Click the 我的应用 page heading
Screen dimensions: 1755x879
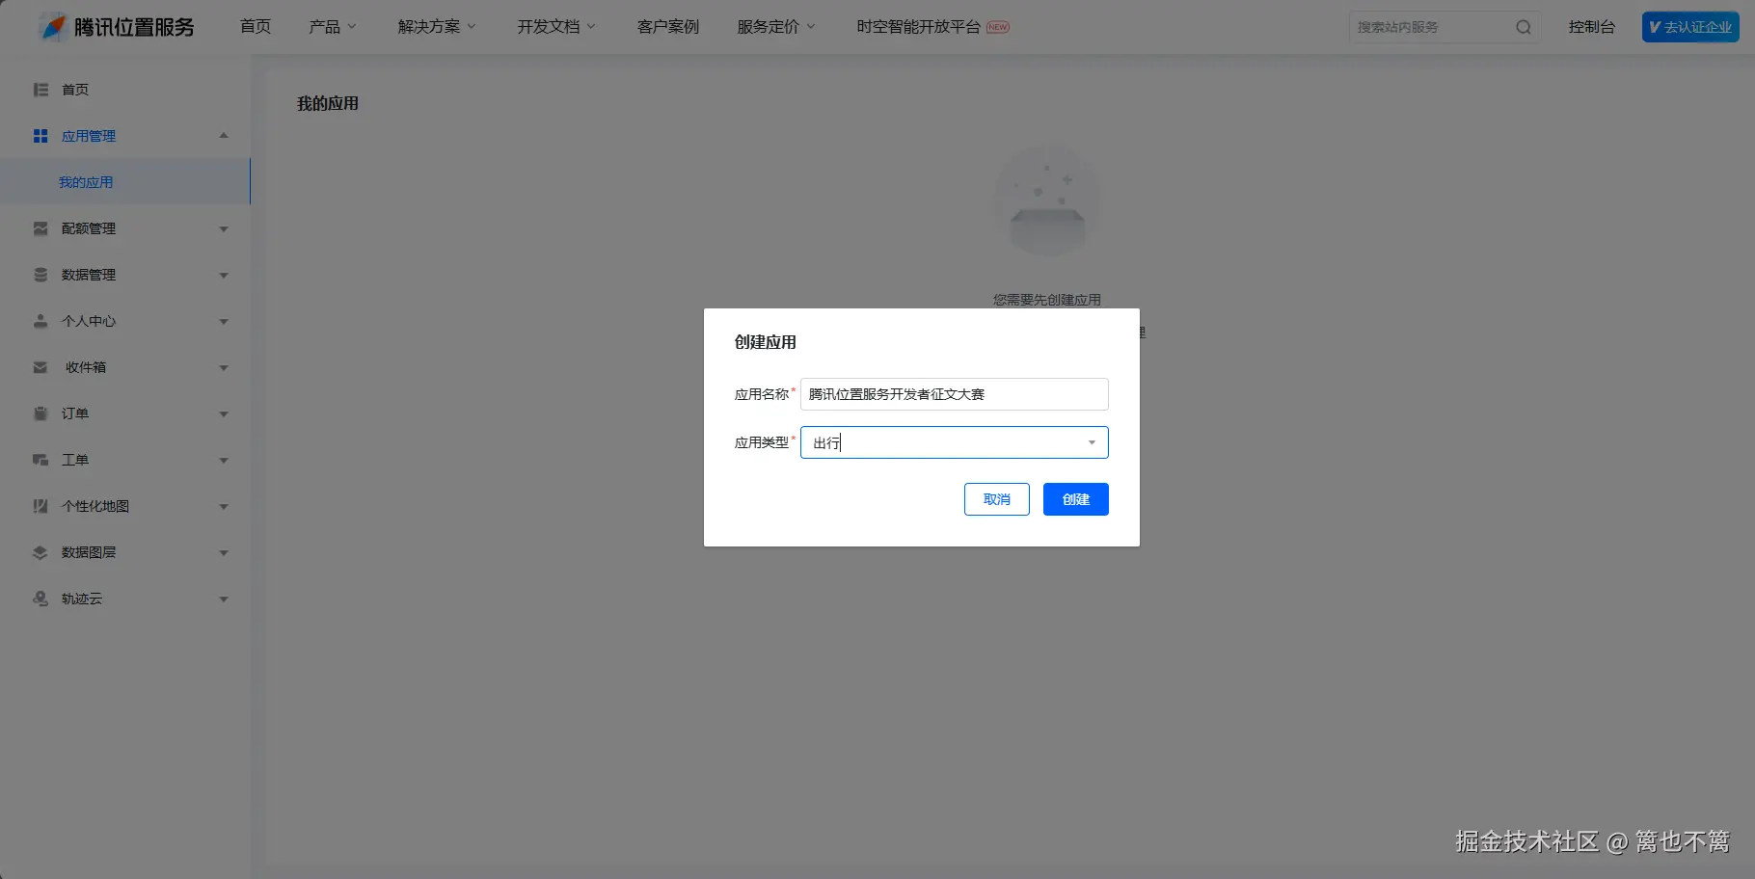click(x=328, y=103)
